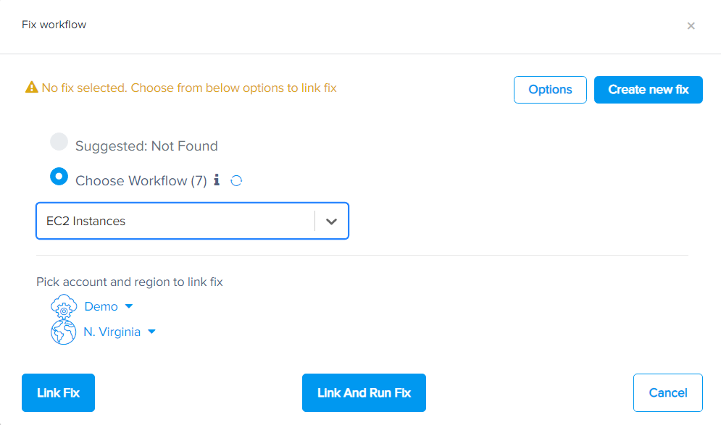The width and height of the screenshot is (721, 425).
Task: Expand the Demo account dropdown
Action: tap(101, 306)
